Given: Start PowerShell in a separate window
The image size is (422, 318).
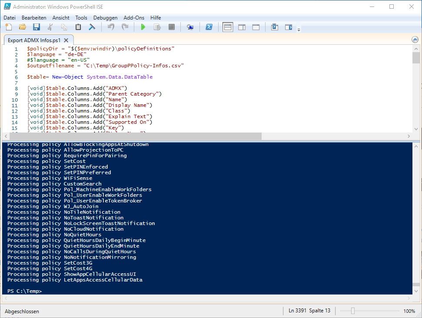Looking at the screenshot, I should tap(209, 27).
